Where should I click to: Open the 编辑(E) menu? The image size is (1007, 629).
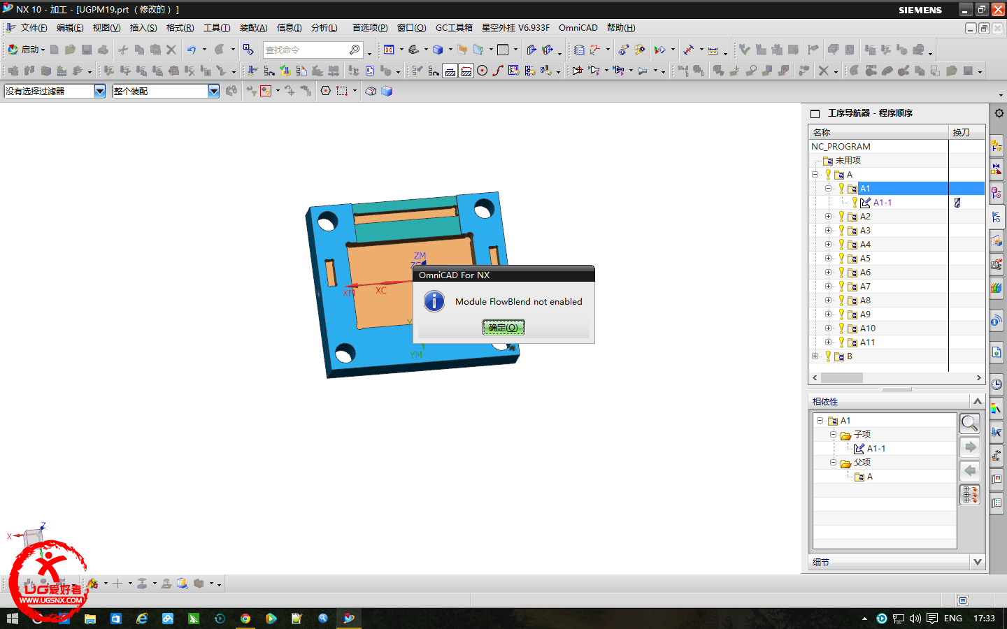[x=70, y=28]
